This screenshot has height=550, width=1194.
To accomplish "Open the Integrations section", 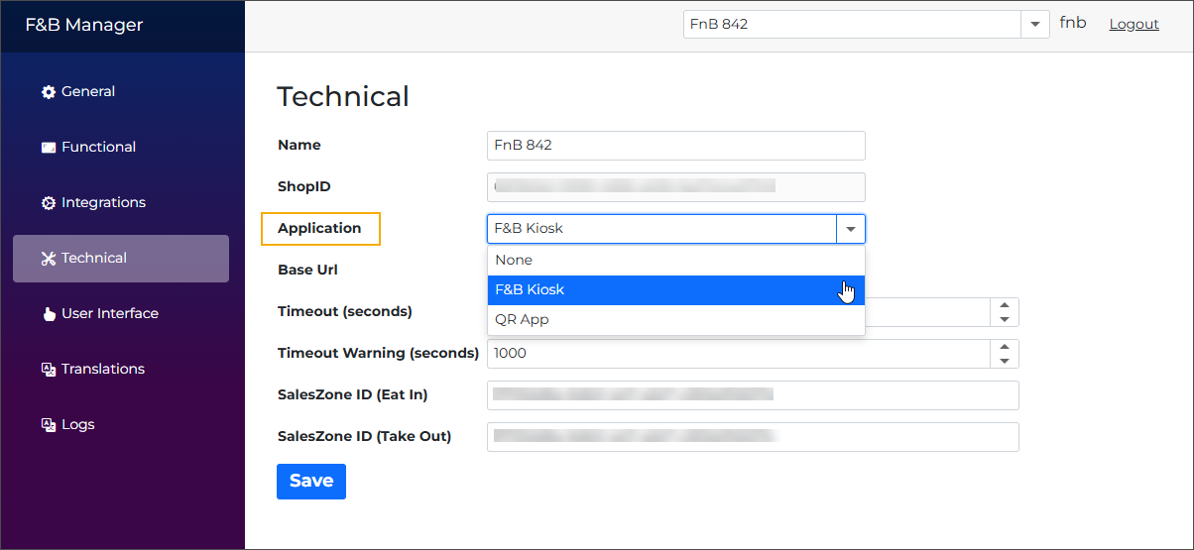I will (x=121, y=202).
